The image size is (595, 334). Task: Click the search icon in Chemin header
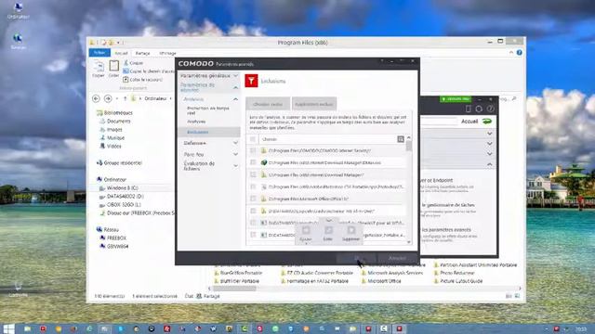401,139
